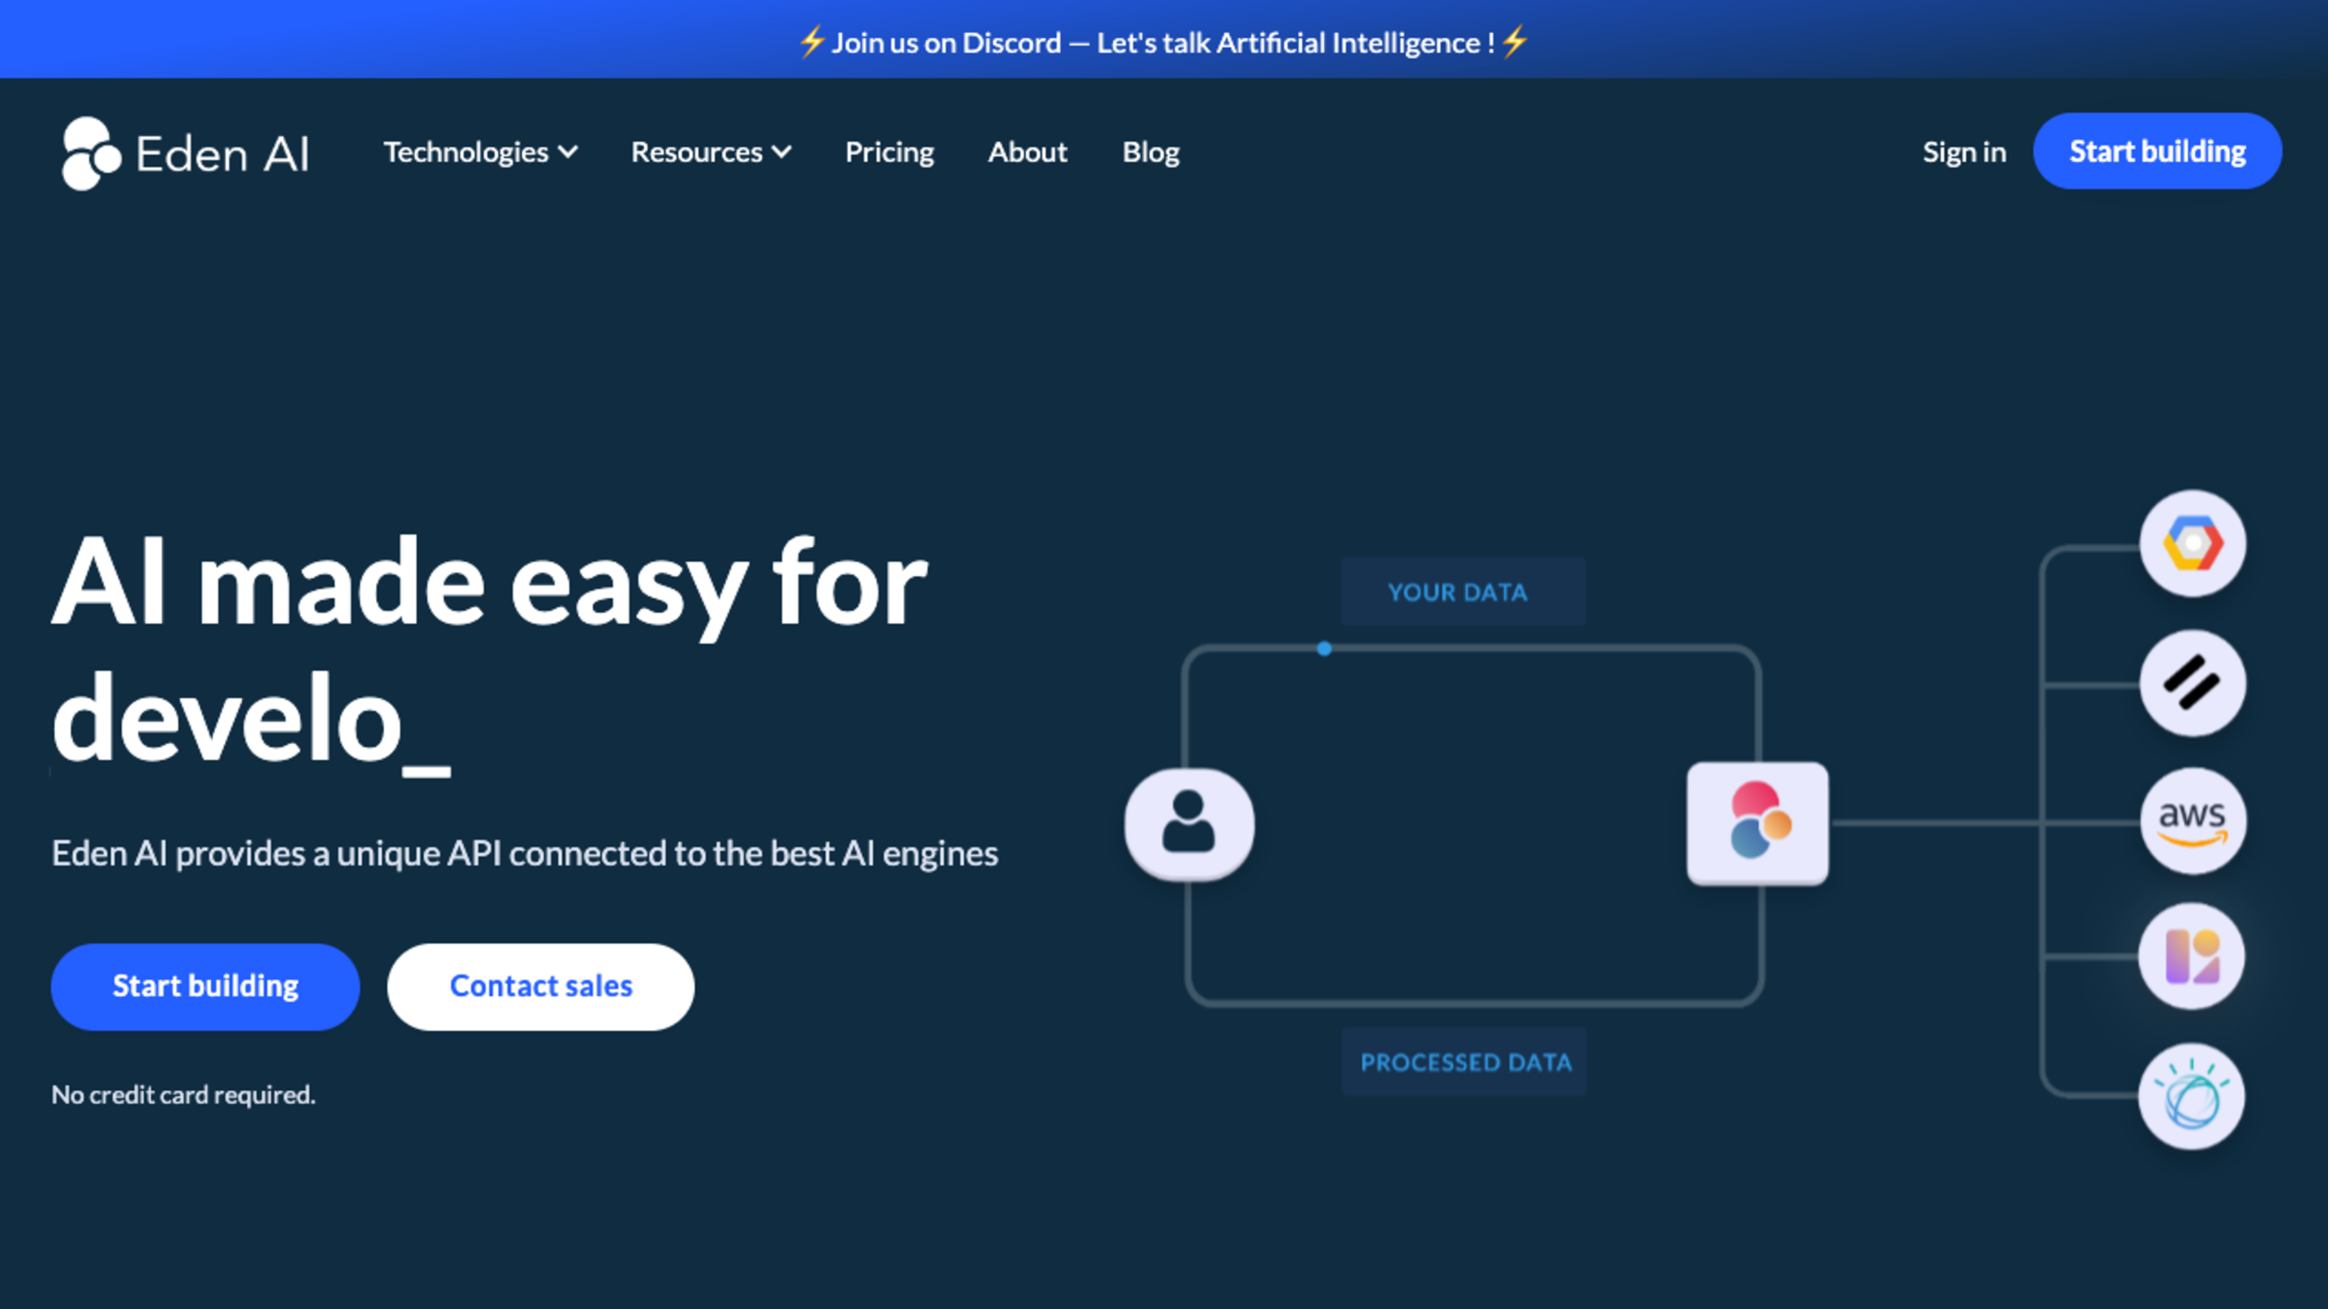Click the right lightning bolt in banner
This screenshot has width=2328, height=1309.
pyautogui.click(x=1514, y=42)
